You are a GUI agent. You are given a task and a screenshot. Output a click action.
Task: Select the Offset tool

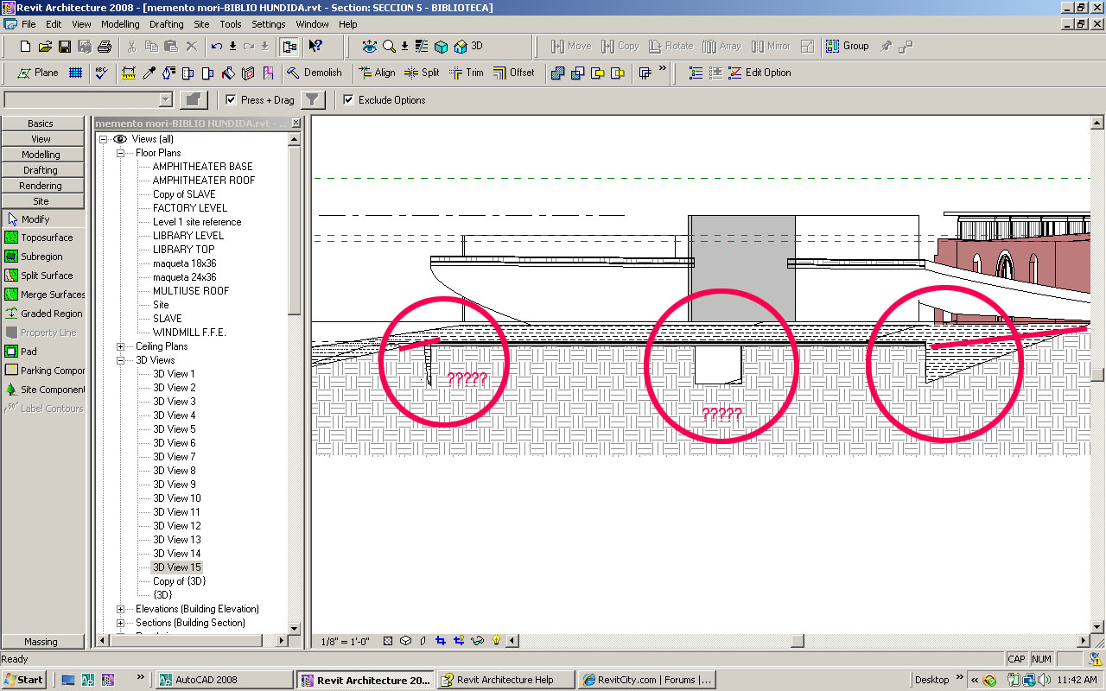514,73
